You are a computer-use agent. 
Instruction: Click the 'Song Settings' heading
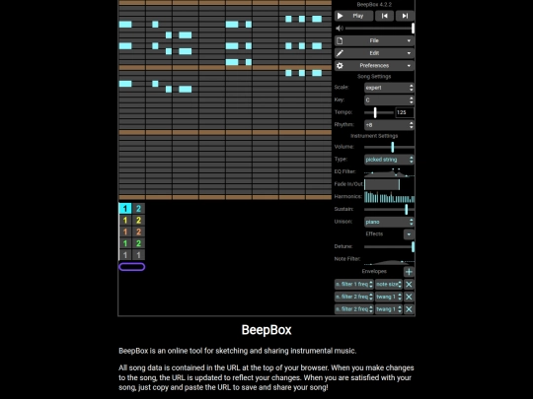pos(374,76)
